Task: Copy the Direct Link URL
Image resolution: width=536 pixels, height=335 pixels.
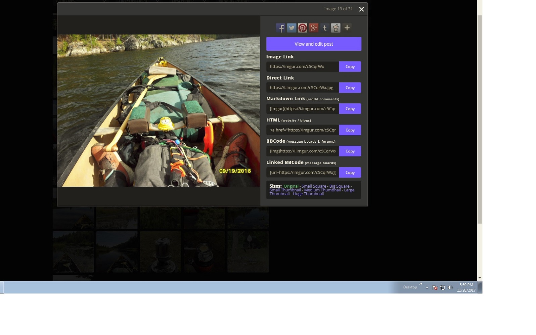Action: [350, 88]
